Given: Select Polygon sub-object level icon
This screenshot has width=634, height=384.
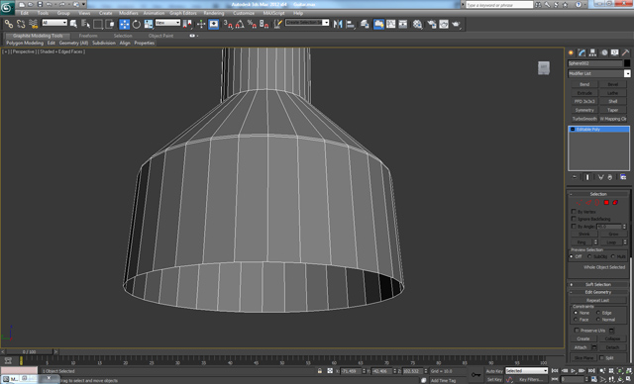Looking at the screenshot, I should 606,202.
